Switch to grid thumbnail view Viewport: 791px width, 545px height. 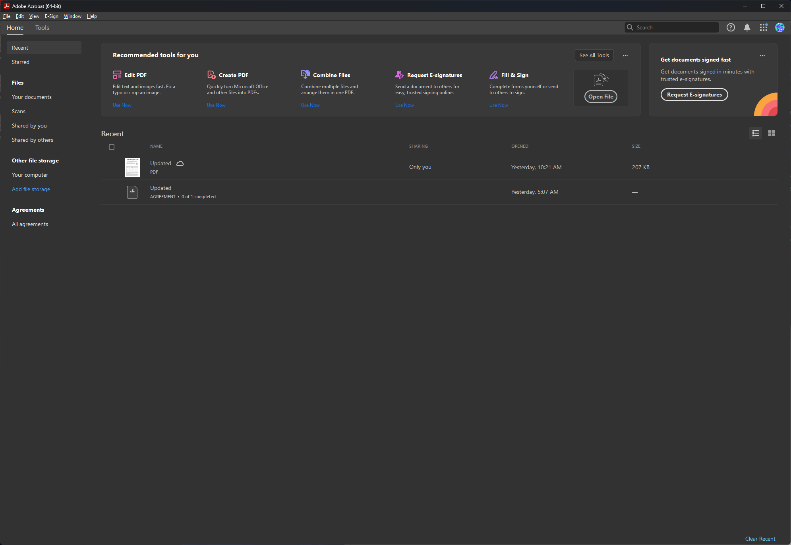[772, 133]
